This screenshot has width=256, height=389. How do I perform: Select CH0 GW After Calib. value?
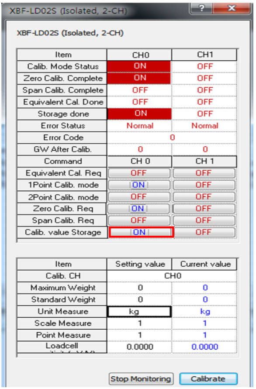pos(139,149)
